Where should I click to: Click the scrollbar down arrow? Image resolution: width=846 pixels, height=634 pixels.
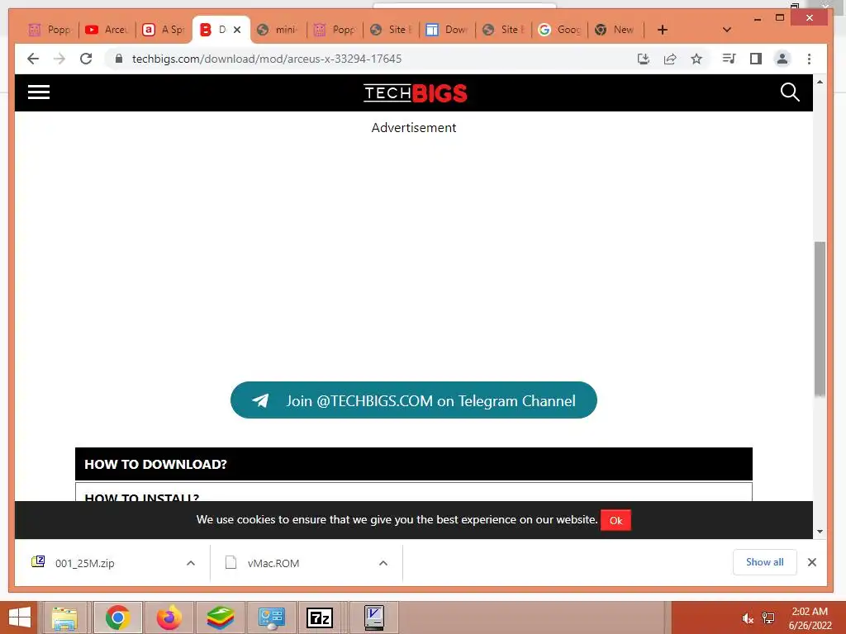[x=820, y=532]
